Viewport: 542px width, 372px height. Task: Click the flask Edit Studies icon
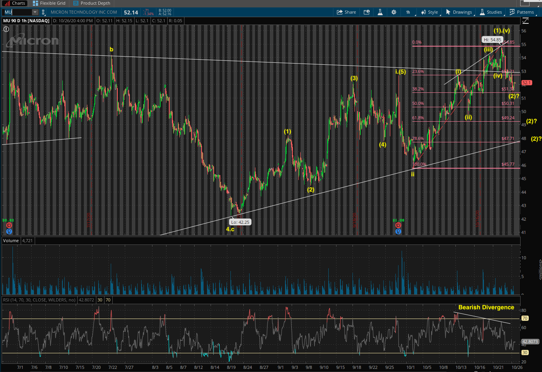click(380, 12)
